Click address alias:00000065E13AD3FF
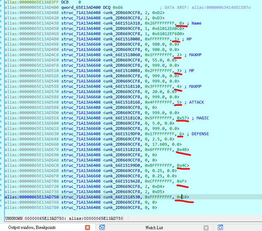The height and width of the screenshot is (231, 262). pos(32,2)
